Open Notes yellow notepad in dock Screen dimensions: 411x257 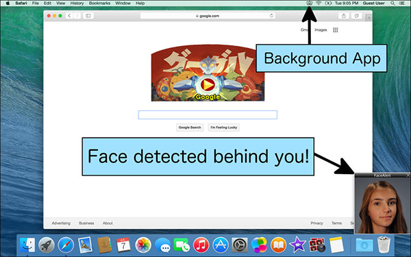(336, 245)
